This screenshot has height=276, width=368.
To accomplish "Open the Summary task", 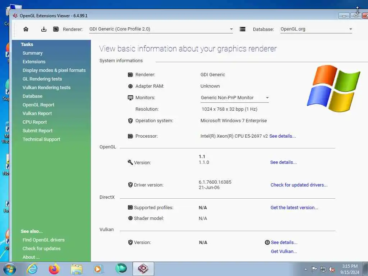I will (x=33, y=53).
